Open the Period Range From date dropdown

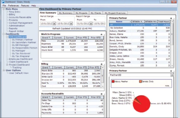pos(54,24)
